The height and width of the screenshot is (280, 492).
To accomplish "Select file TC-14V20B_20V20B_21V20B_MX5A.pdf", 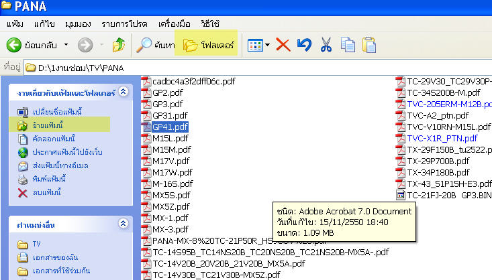I will (229, 263).
